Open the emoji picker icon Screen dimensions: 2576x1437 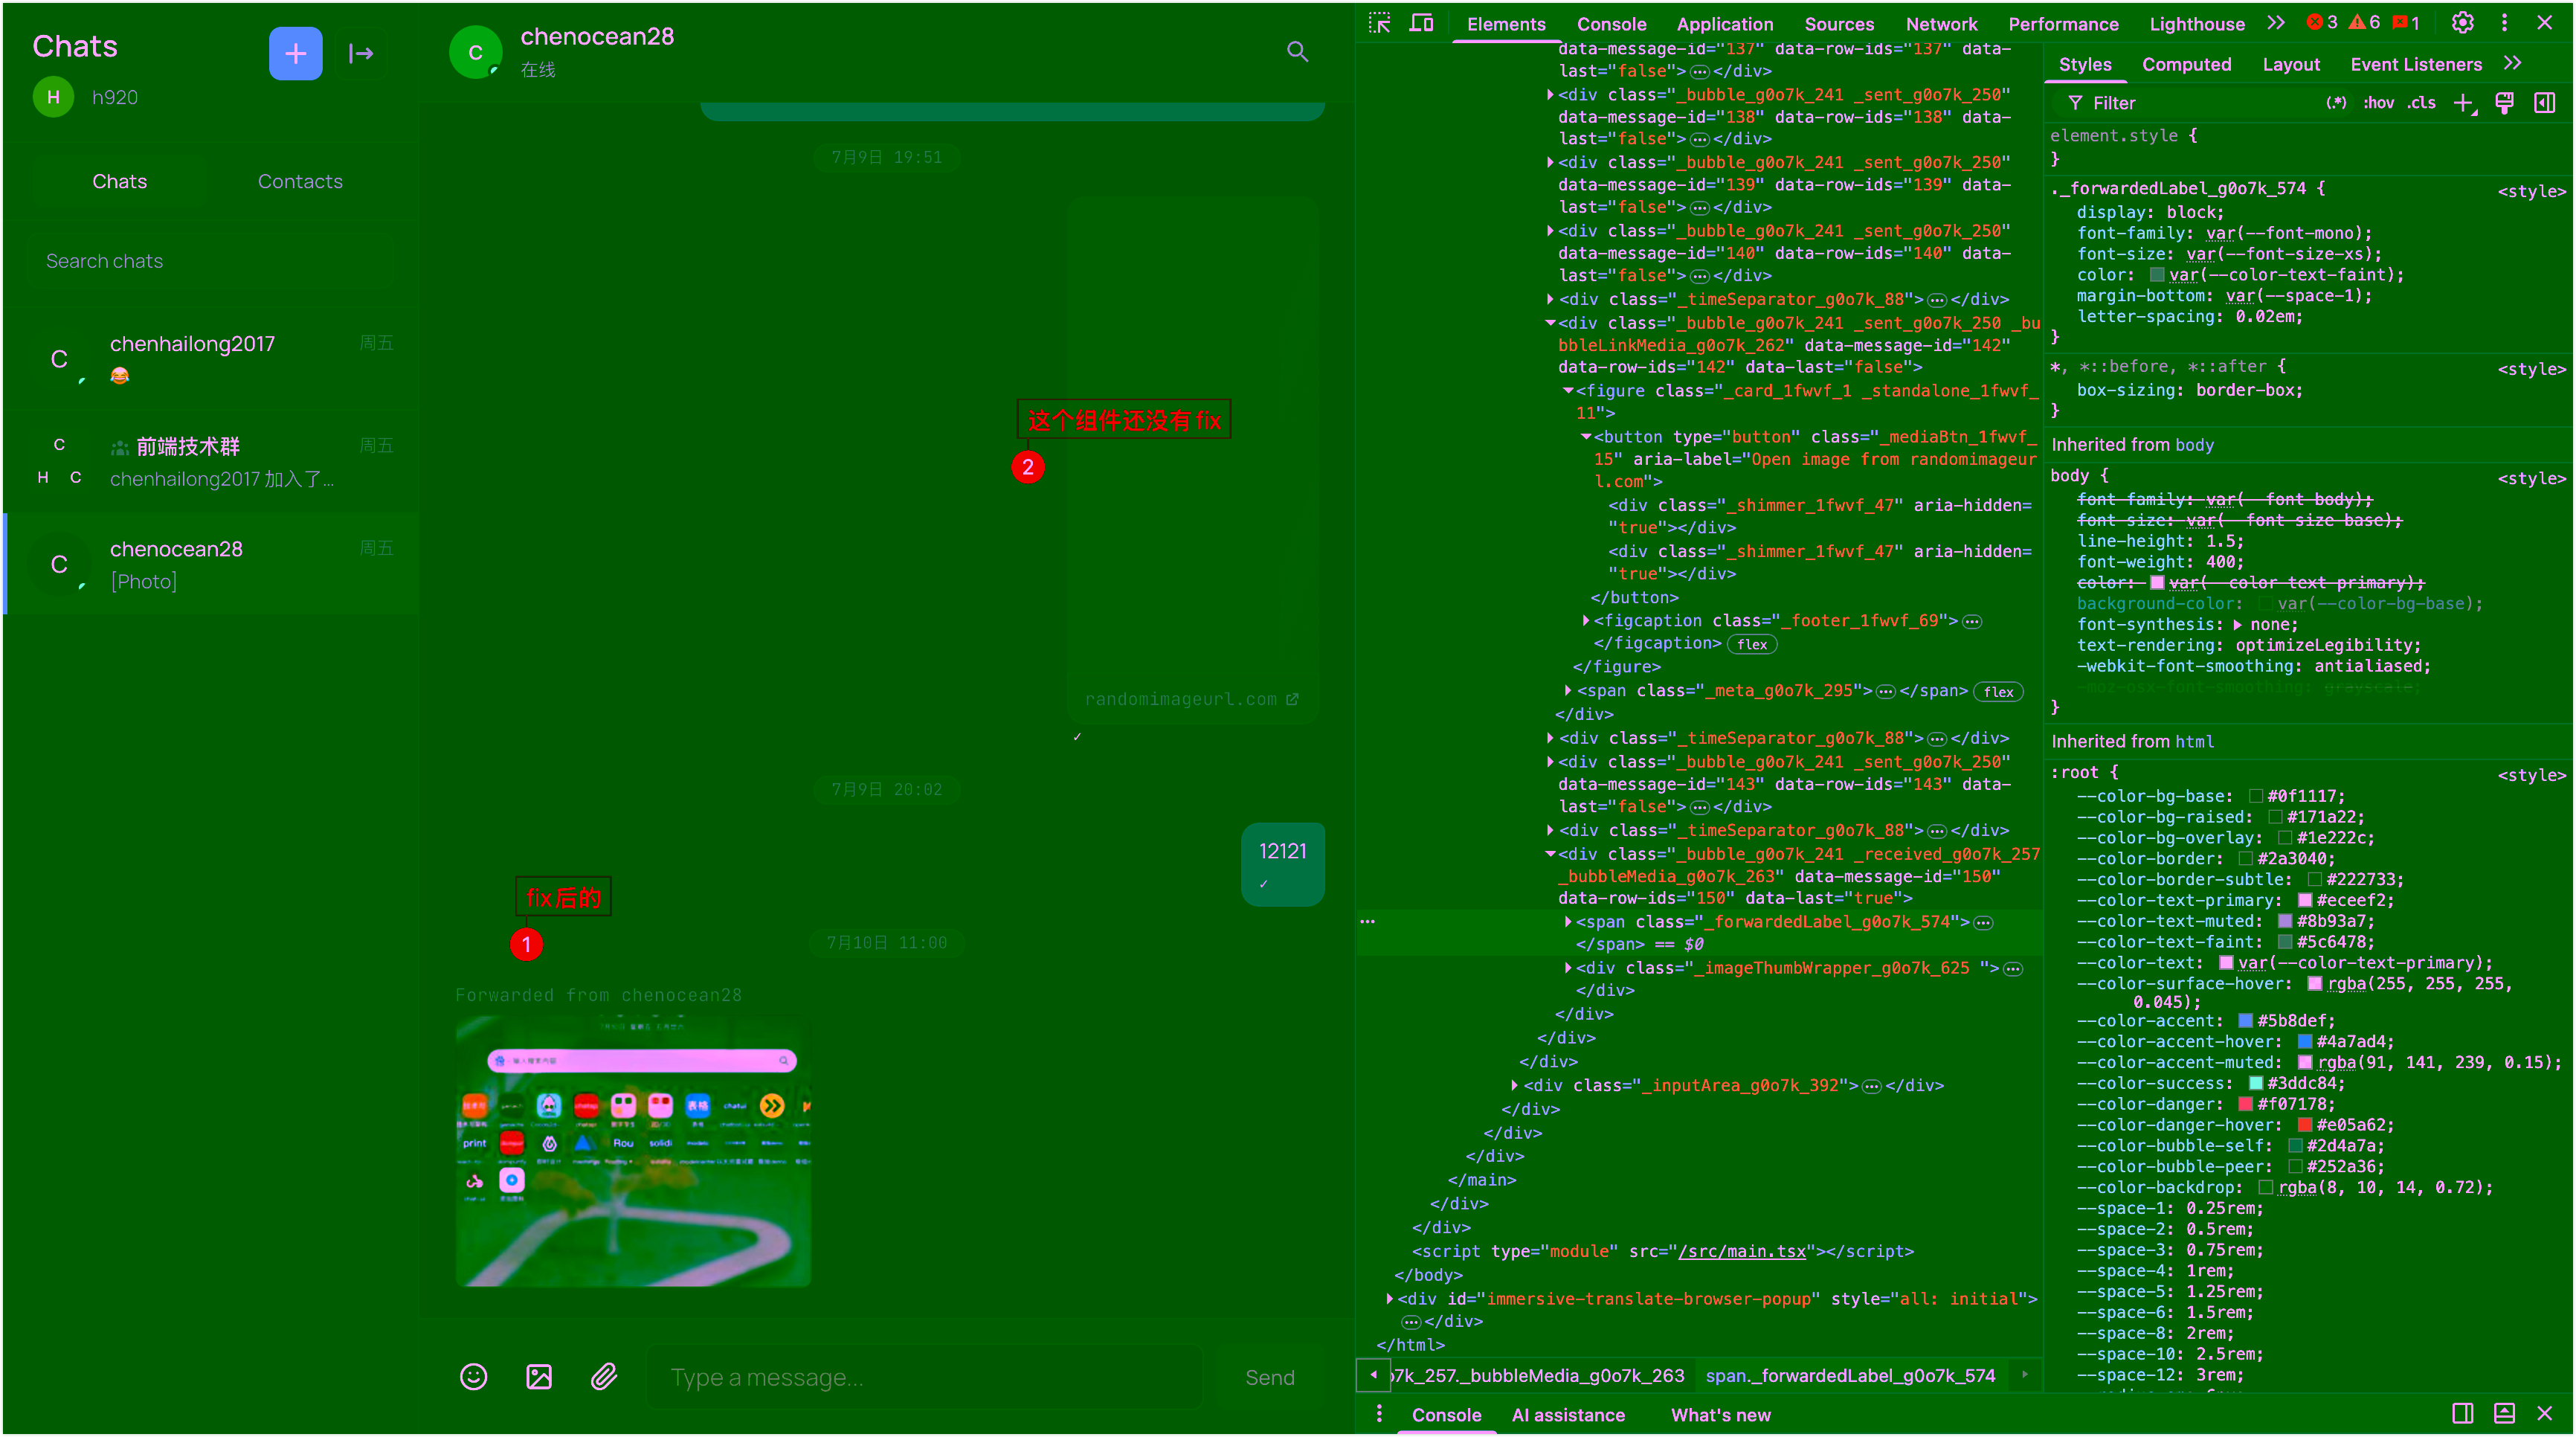click(x=473, y=1377)
